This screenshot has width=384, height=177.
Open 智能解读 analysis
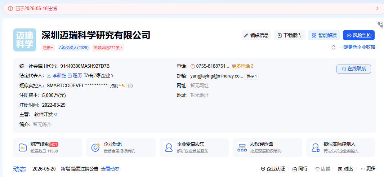tap(324, 35)
